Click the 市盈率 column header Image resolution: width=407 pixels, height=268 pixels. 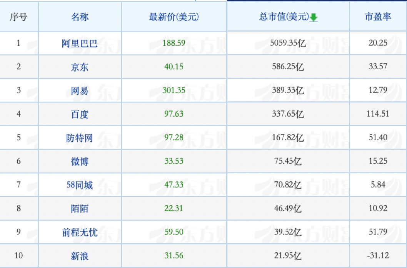click(x=378, y=17)
